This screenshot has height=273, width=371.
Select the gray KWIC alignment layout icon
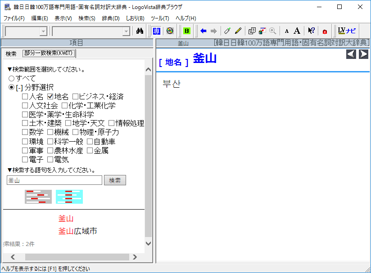pos(38,197)
